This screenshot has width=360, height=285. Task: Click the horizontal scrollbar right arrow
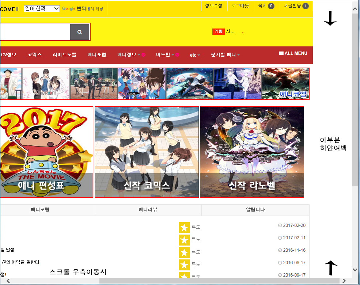pyautogui.click(x=344, y=281)
